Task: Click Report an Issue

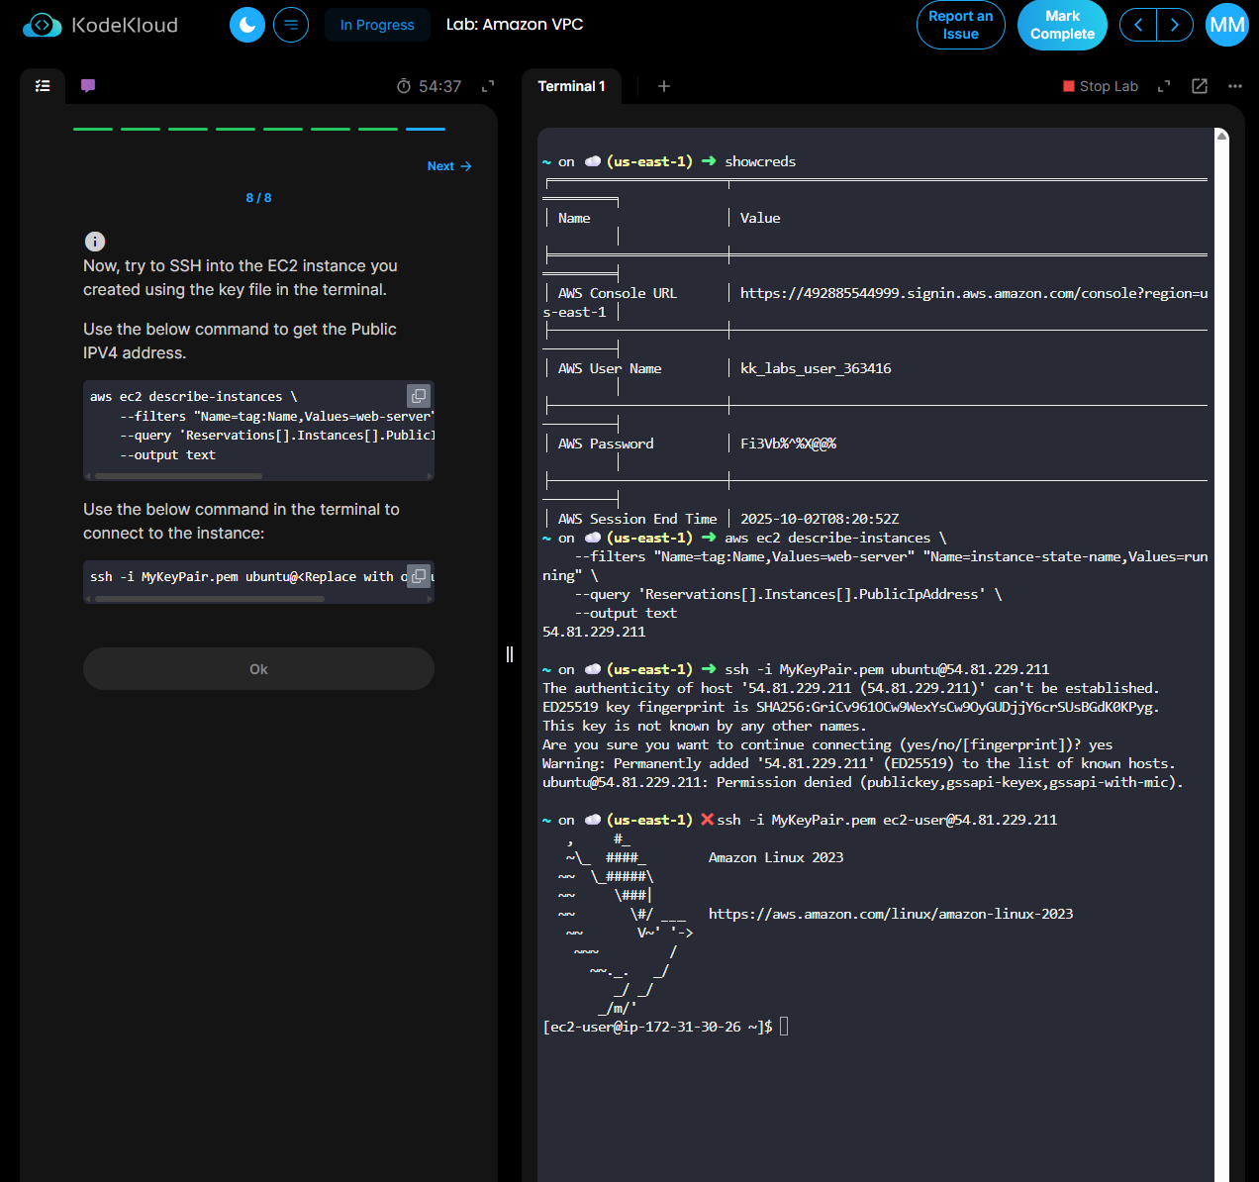Action: (x=960, y=25)
